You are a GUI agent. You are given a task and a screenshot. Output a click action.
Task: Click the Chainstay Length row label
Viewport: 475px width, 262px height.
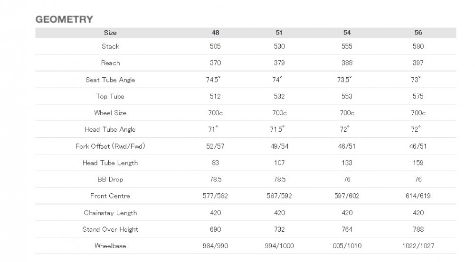click(x=110, y=213)
